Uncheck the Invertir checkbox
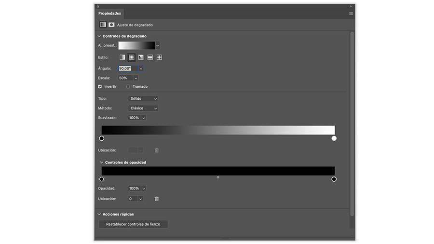434x244 pixels. pos(100,87)
